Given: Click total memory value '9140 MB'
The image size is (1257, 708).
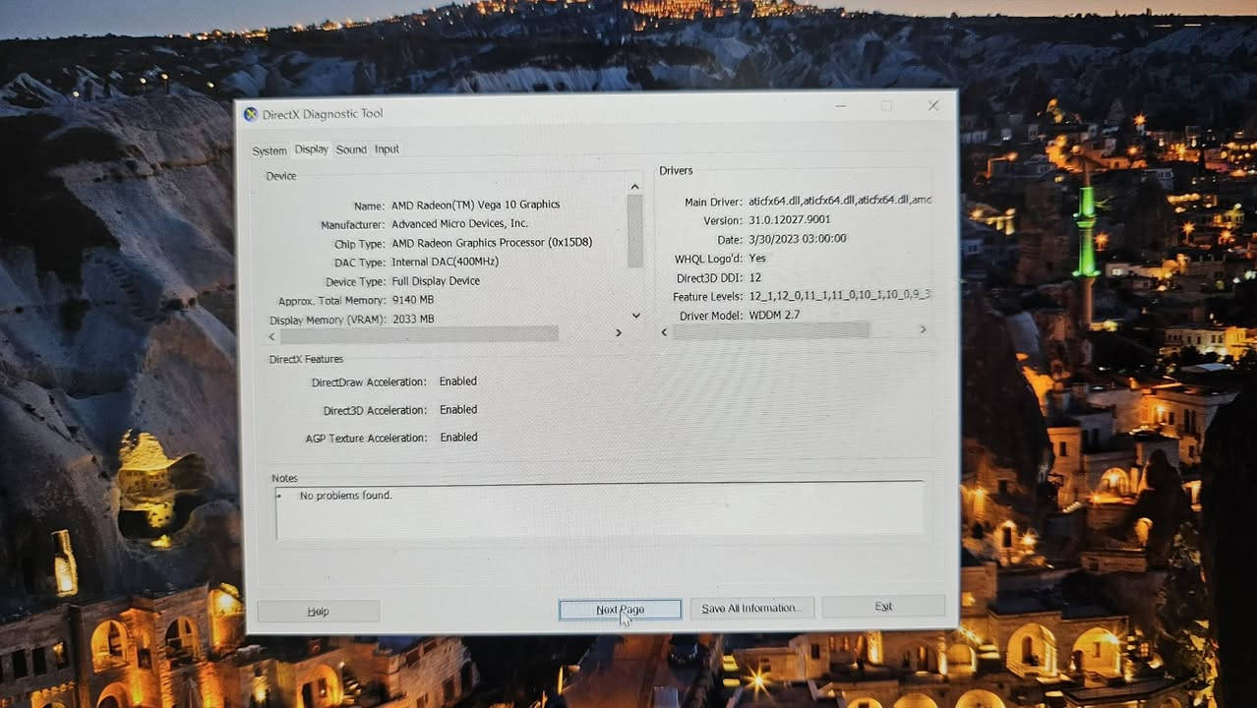Looking at the screenshot, I should [412, 300].
